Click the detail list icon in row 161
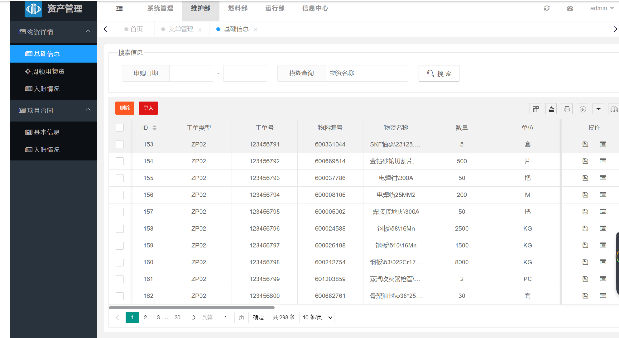The height and width of the screenshot is (338, 619). [x=603, y=279]
